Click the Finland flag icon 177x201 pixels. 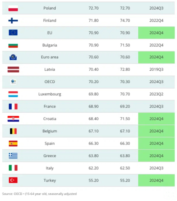[x=13, y=20]
